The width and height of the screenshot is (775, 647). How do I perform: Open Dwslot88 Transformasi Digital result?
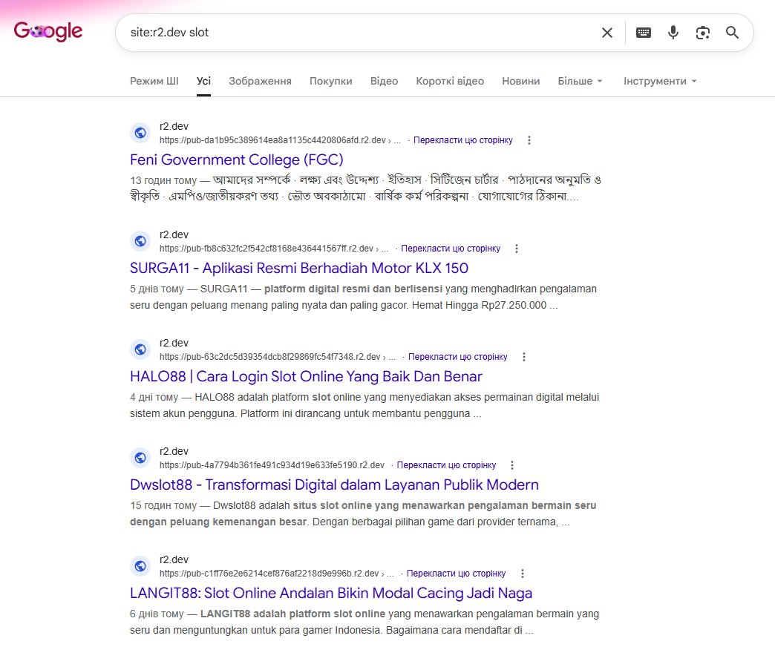[x=334, y=485]
